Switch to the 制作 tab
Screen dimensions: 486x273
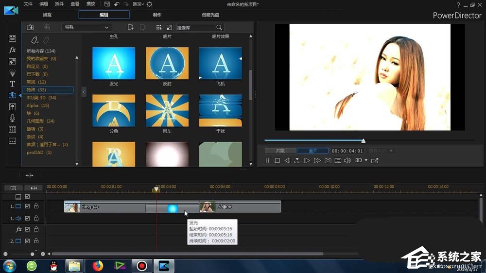pos(157,15)
